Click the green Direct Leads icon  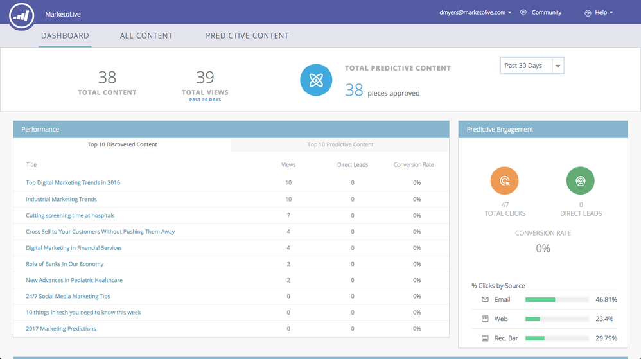click(x=580, y=180)
